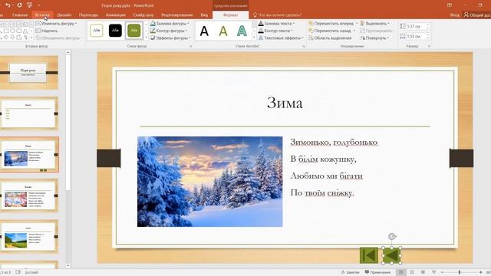Open Заливка текста dropdown
491x276 pixels.
[276, 24]
